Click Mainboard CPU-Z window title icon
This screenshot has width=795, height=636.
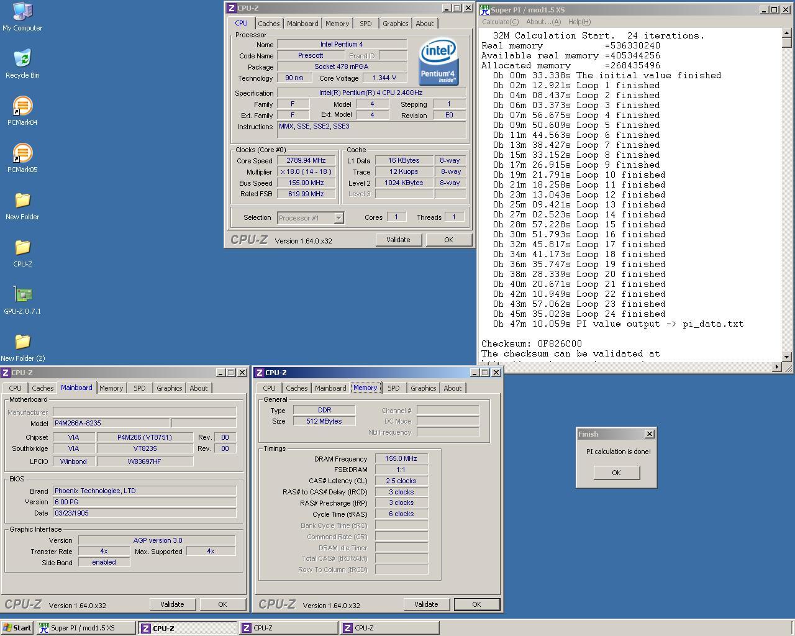pos(5,373)
